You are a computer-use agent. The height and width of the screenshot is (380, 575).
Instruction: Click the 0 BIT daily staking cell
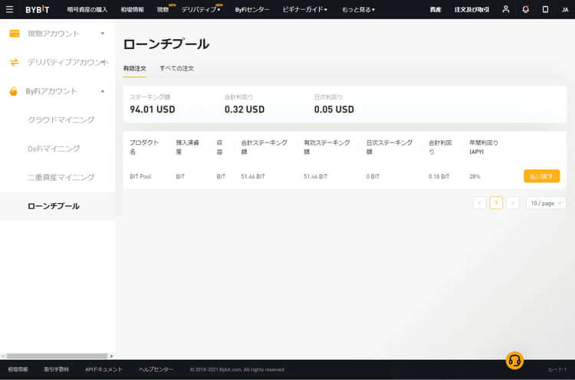tap(373, 177)
